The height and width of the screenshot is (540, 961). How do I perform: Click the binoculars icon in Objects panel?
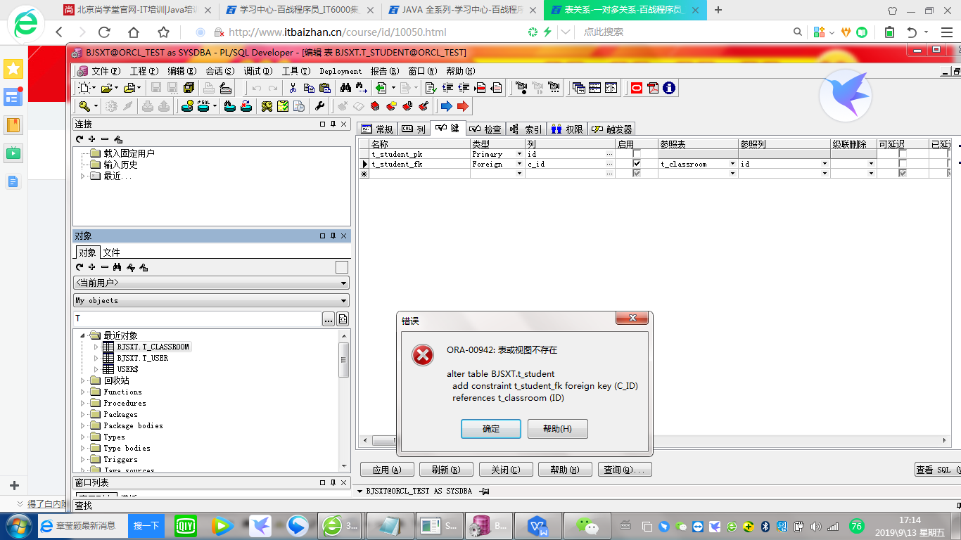click(117, 267)
